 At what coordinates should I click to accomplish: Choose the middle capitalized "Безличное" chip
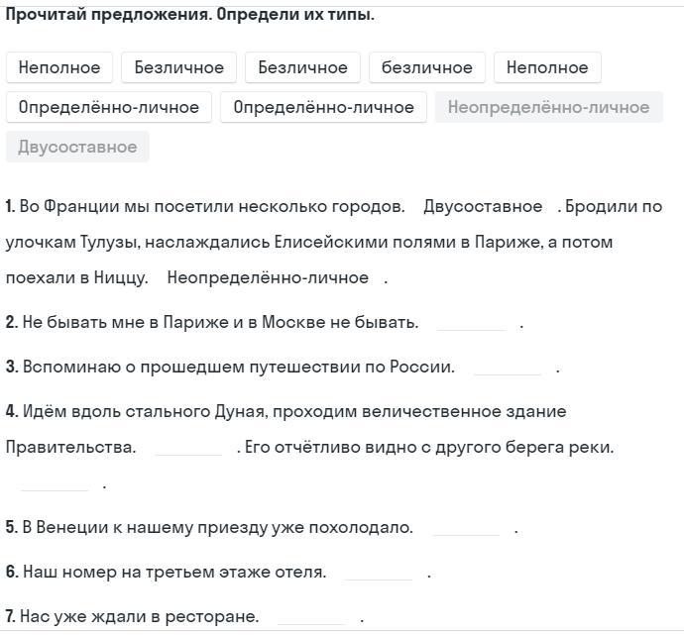click(302, 67)
